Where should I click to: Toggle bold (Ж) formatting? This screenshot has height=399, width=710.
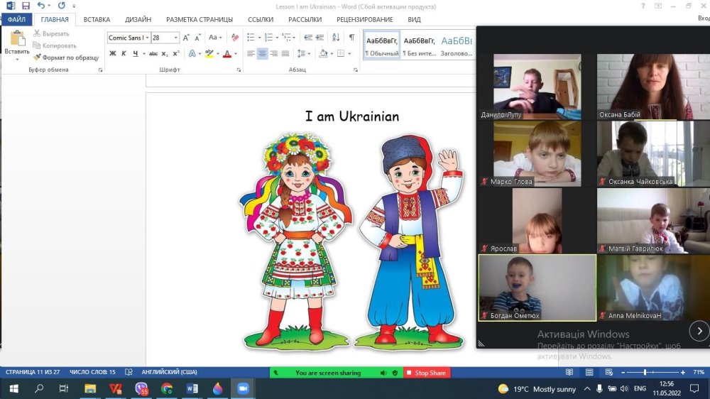click(x=113, y=53)
